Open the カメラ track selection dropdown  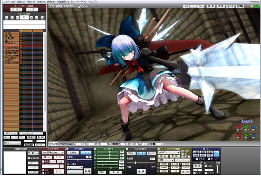pyautogui.click(x=12, y=143)
